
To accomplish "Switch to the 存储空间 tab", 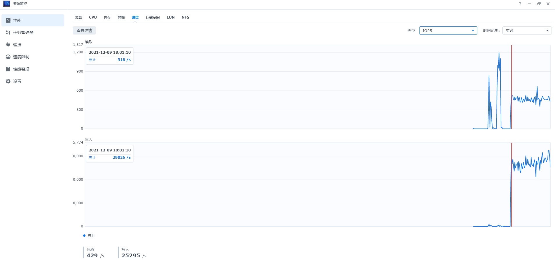I will (153, 17).
